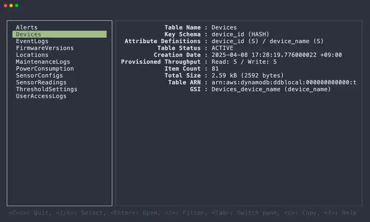Open the EventLogs table entry

click(x=32, y=41)
